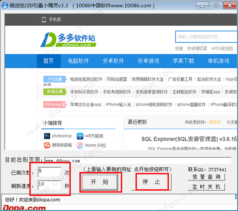Screen dimensions: 238x211
Task: Click the 最近更新 heading
Action: 137,122
